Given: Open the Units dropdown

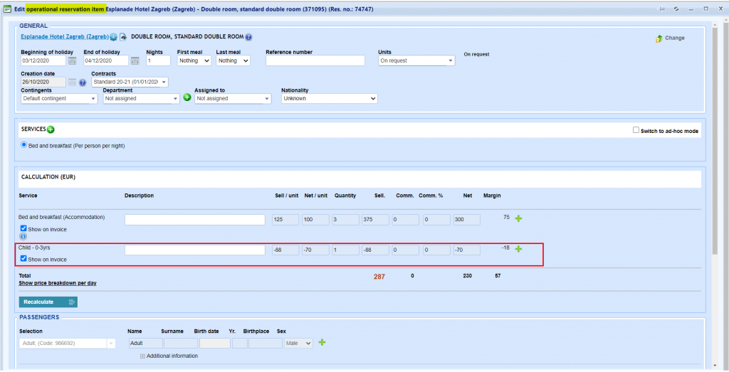Looking at the screenshot, I should [416, 61].
